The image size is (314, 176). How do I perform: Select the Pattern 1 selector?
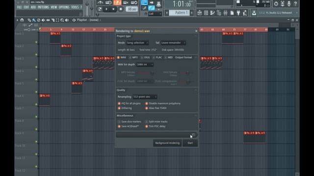[x=179, y=13]
